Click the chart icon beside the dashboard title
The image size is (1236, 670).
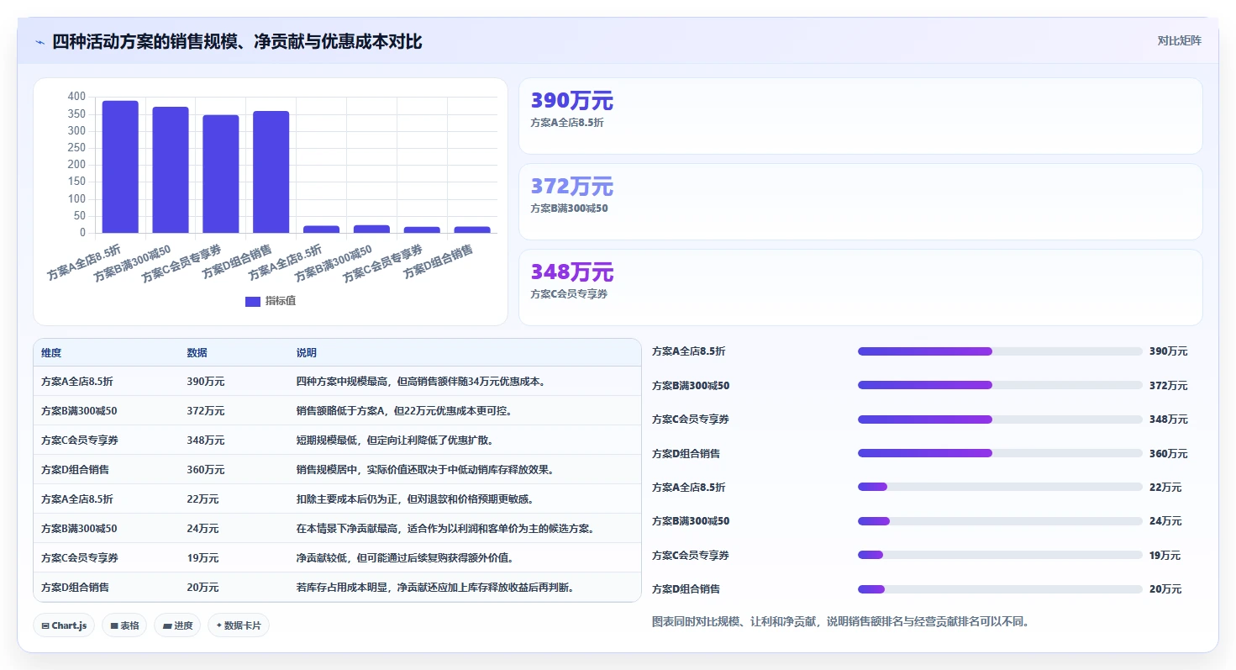pos(40,41)
